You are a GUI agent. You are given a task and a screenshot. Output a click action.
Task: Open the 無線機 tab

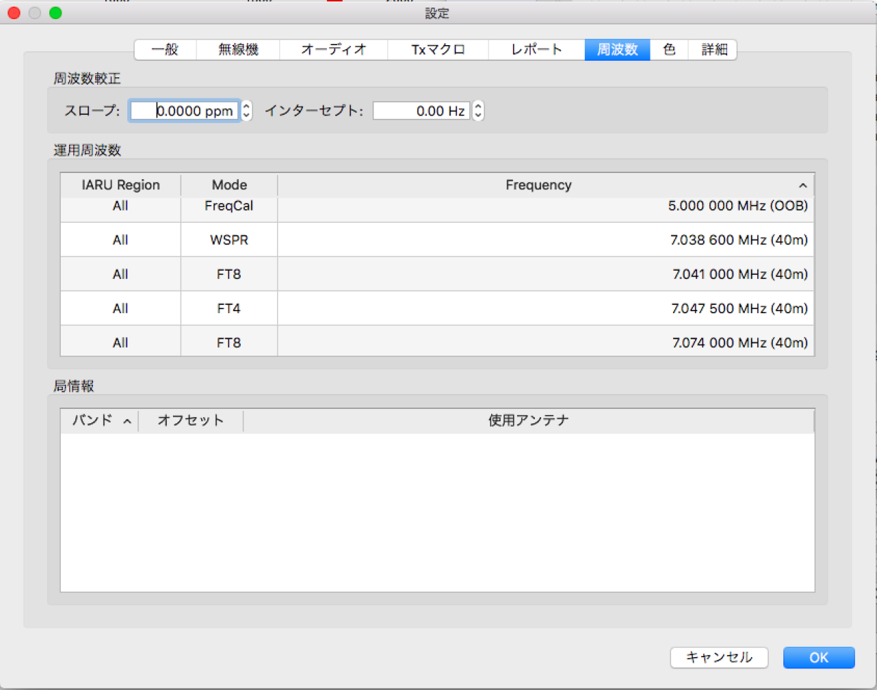pyautogui.click(x=238, y=50)
